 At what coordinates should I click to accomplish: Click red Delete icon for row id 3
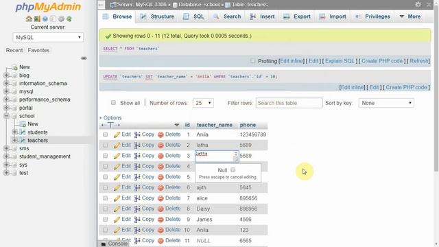click(161, 156)
